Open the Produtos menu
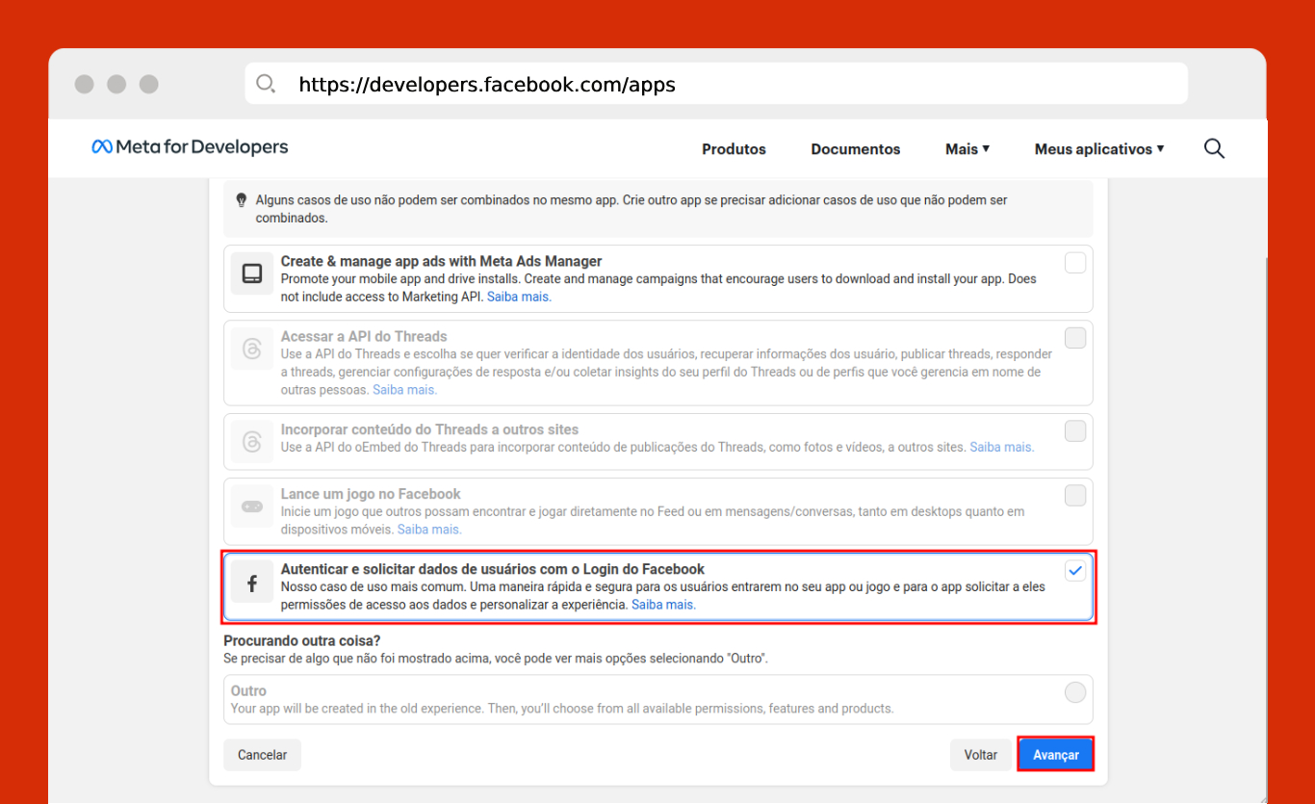1315x804 pixels. tap(734, 149)
